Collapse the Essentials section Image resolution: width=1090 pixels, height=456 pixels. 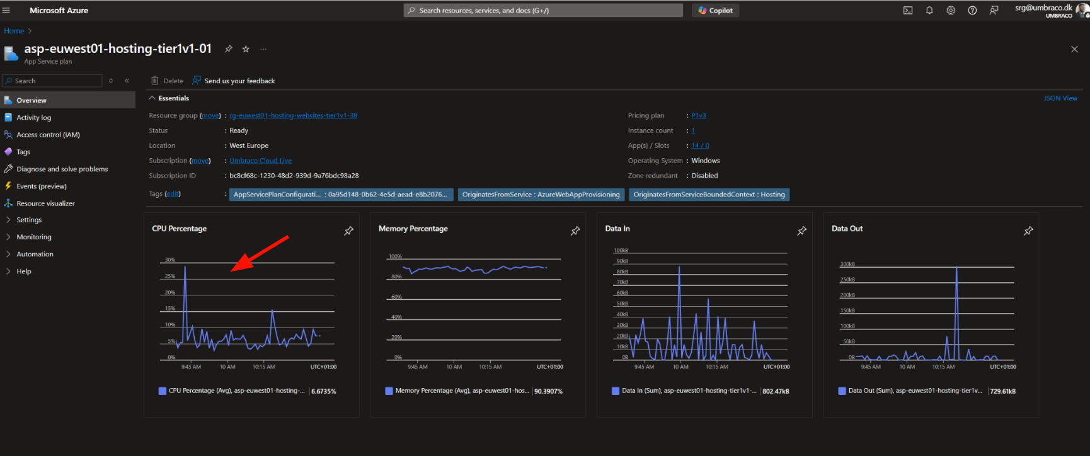pos(152,98)
